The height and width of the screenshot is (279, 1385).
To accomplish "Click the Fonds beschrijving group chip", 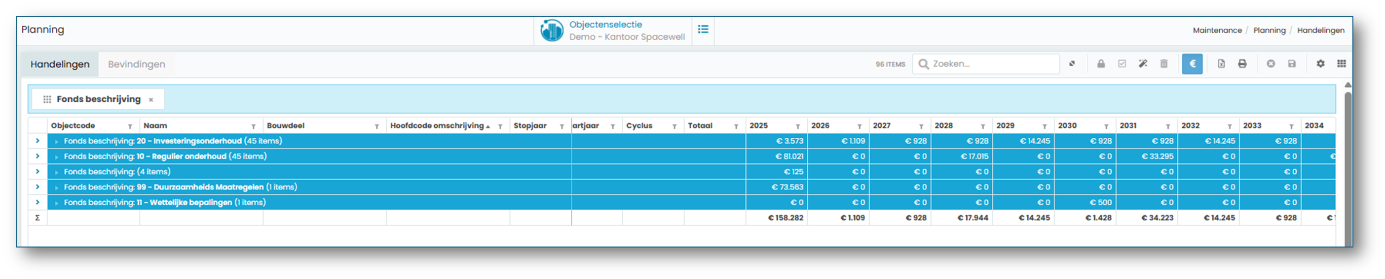I will pos(98,99).
